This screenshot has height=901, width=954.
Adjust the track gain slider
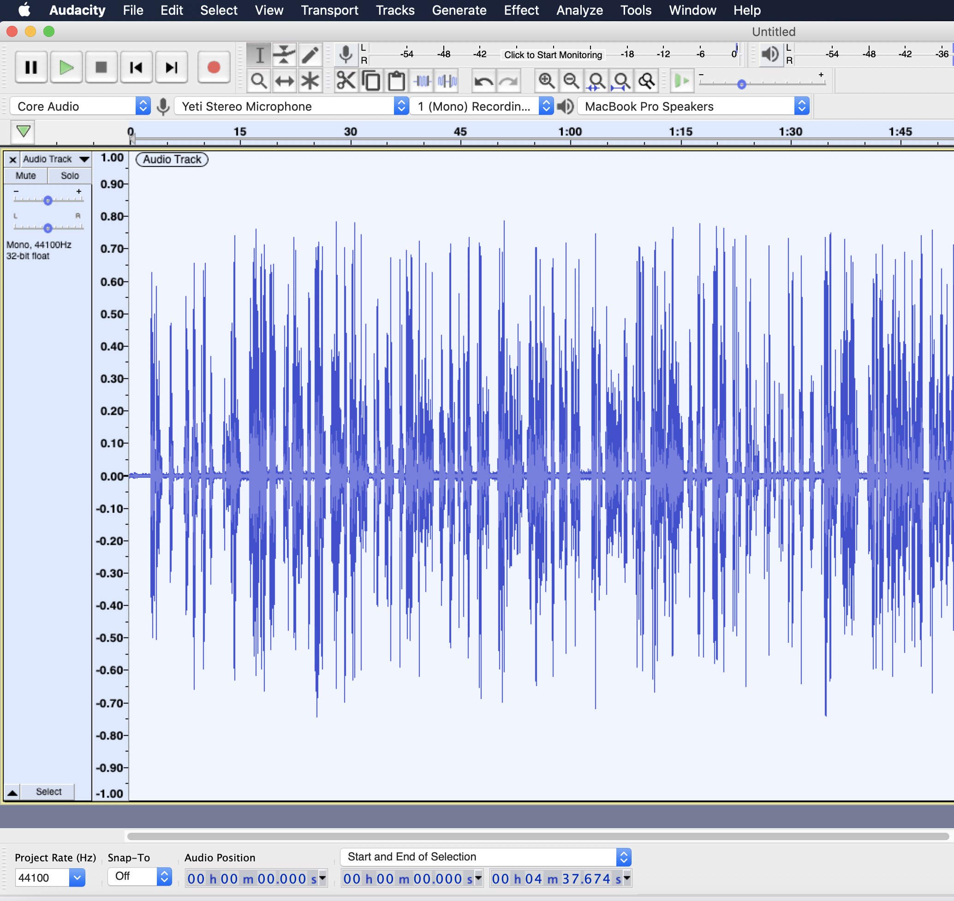point(48,200)
